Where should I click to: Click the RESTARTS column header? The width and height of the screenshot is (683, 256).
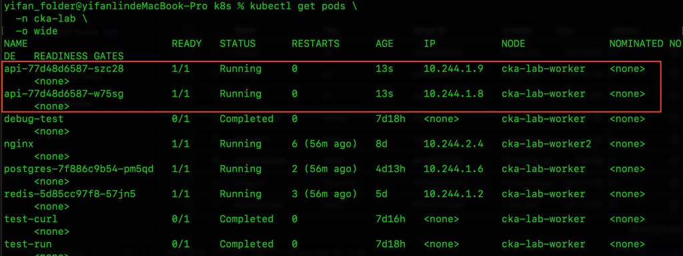tap(315, 43)
